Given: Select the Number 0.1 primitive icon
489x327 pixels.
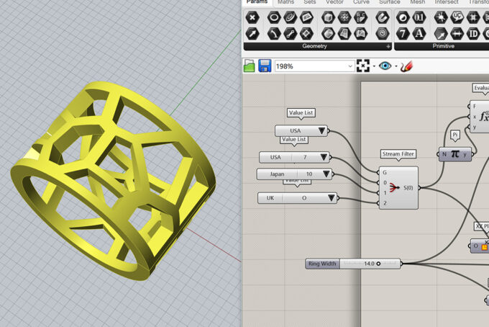Looking at the screenshot, I should tap(419, 17).
